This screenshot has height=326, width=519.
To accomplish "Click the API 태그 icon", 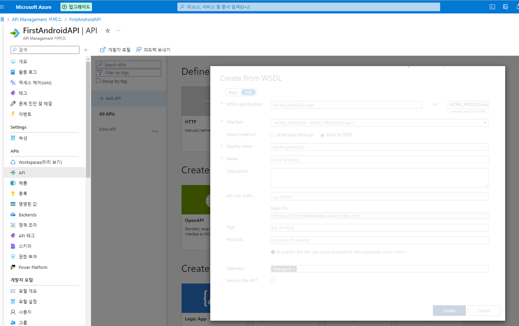I will click(13, 236).
